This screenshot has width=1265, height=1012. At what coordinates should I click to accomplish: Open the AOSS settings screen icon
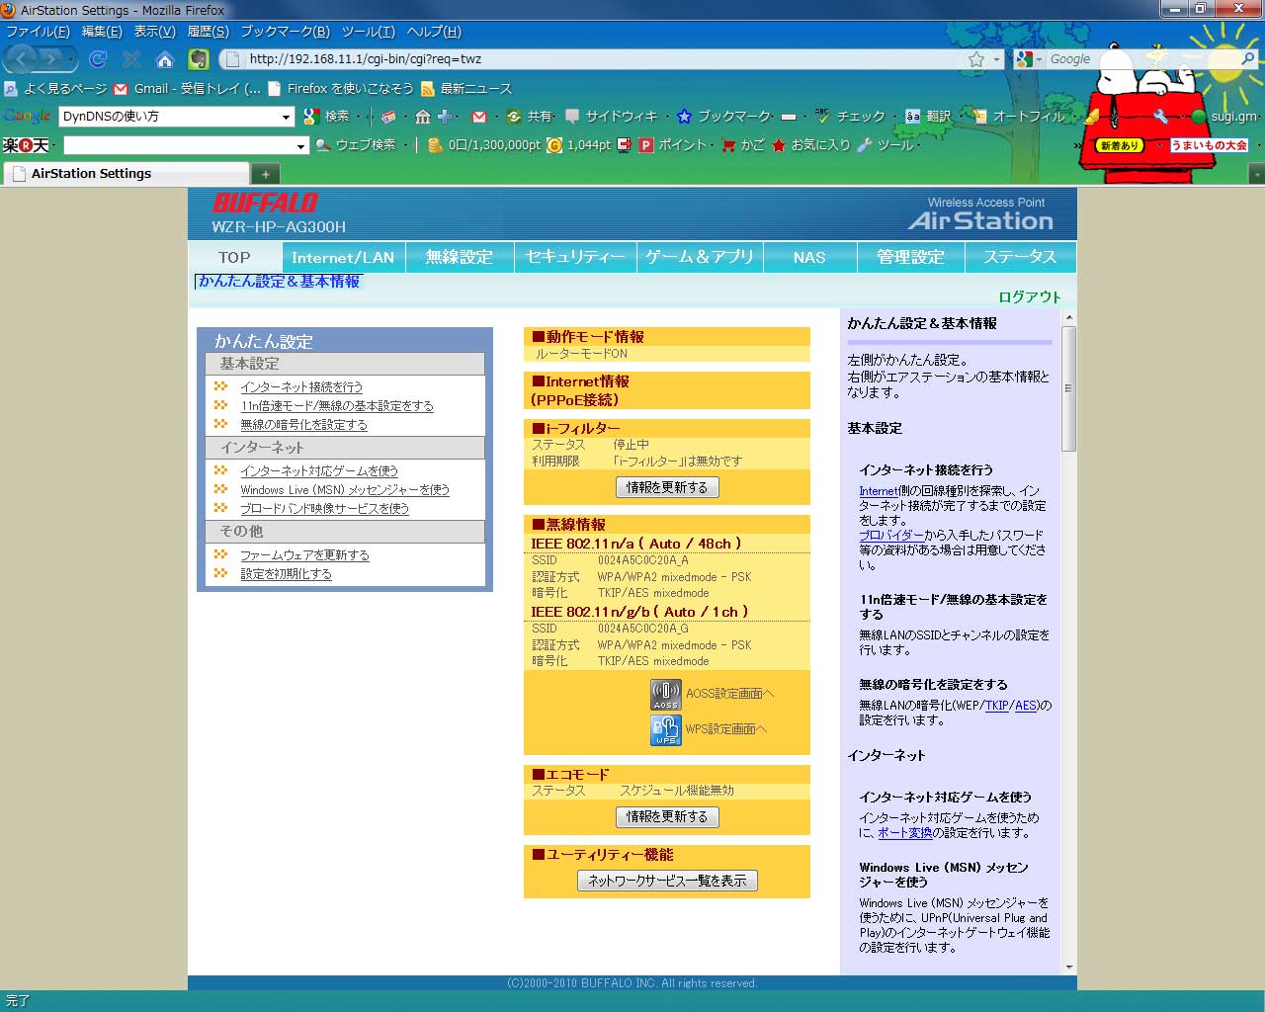(x=666, y=694)
